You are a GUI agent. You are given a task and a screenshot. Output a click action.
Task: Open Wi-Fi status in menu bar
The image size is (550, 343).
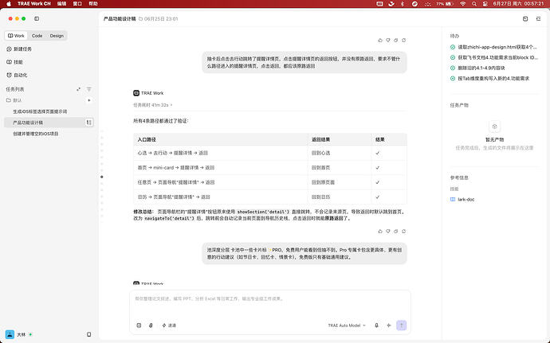pos(463,3)
